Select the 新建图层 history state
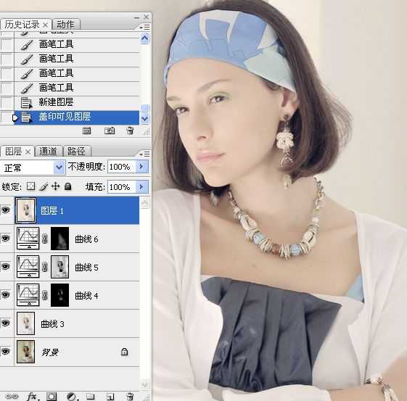The width and height of the screenshot is (407, 401). point(77,103)
